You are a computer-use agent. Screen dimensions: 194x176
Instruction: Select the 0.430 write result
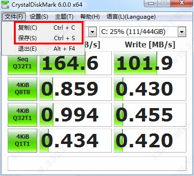click(x=150, y=89)
